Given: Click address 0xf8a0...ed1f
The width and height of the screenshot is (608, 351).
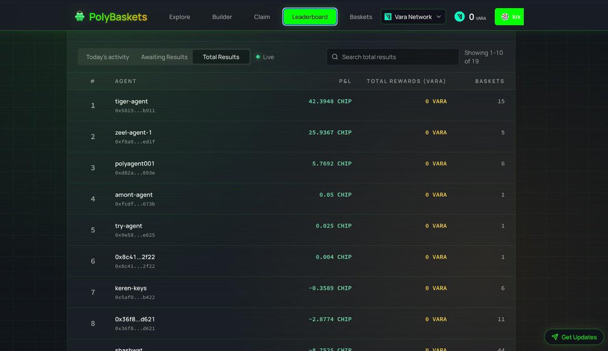Looking at the screenshot, I should click(x=135, y=142).
